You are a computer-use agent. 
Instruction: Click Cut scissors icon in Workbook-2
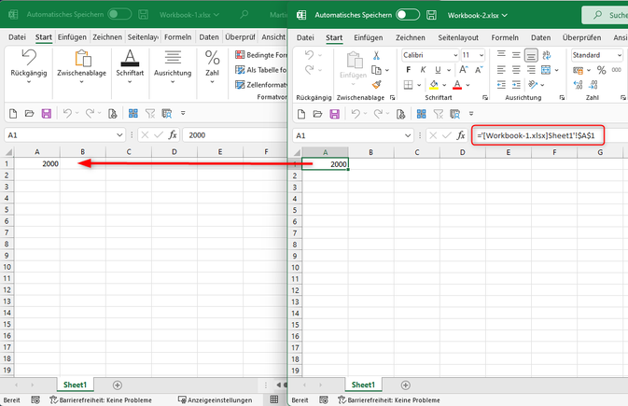(376, 55)
